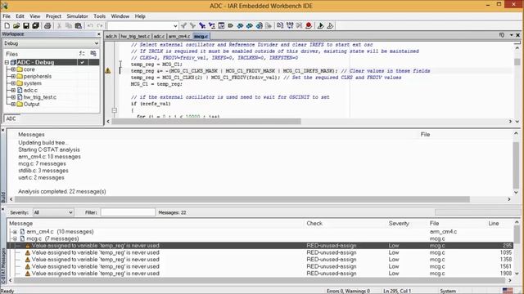This screenshot has width=524, height=294.
Task: Expand the Output folder
Action: coord(13,105)
